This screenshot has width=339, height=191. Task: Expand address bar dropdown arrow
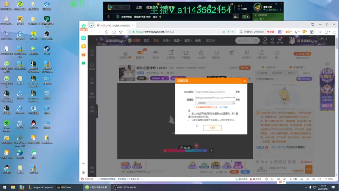click(233, 32)
